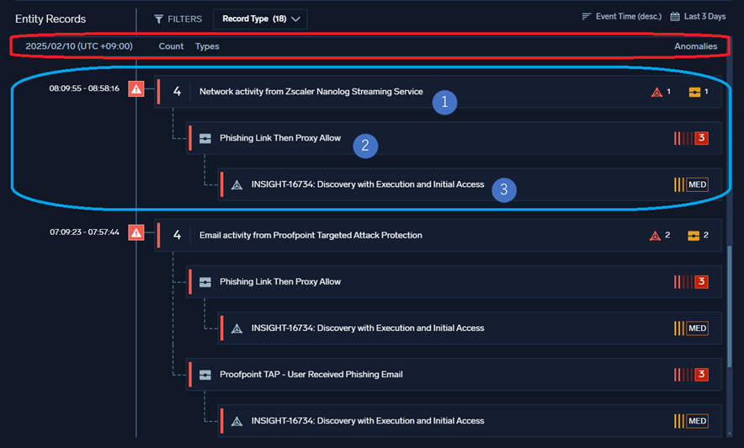Open the Proofpoint TAP - User Received Phishing Email row

pyautogui.click(x=454, y=375)
